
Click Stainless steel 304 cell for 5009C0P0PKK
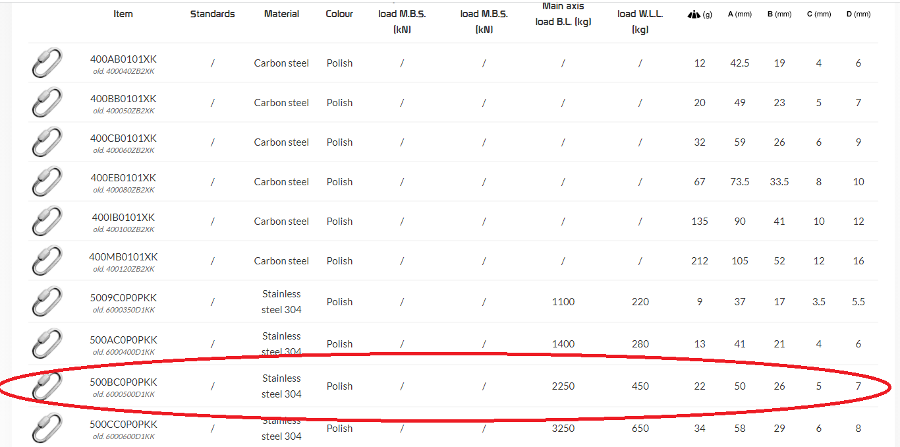[x=281, y=302]
